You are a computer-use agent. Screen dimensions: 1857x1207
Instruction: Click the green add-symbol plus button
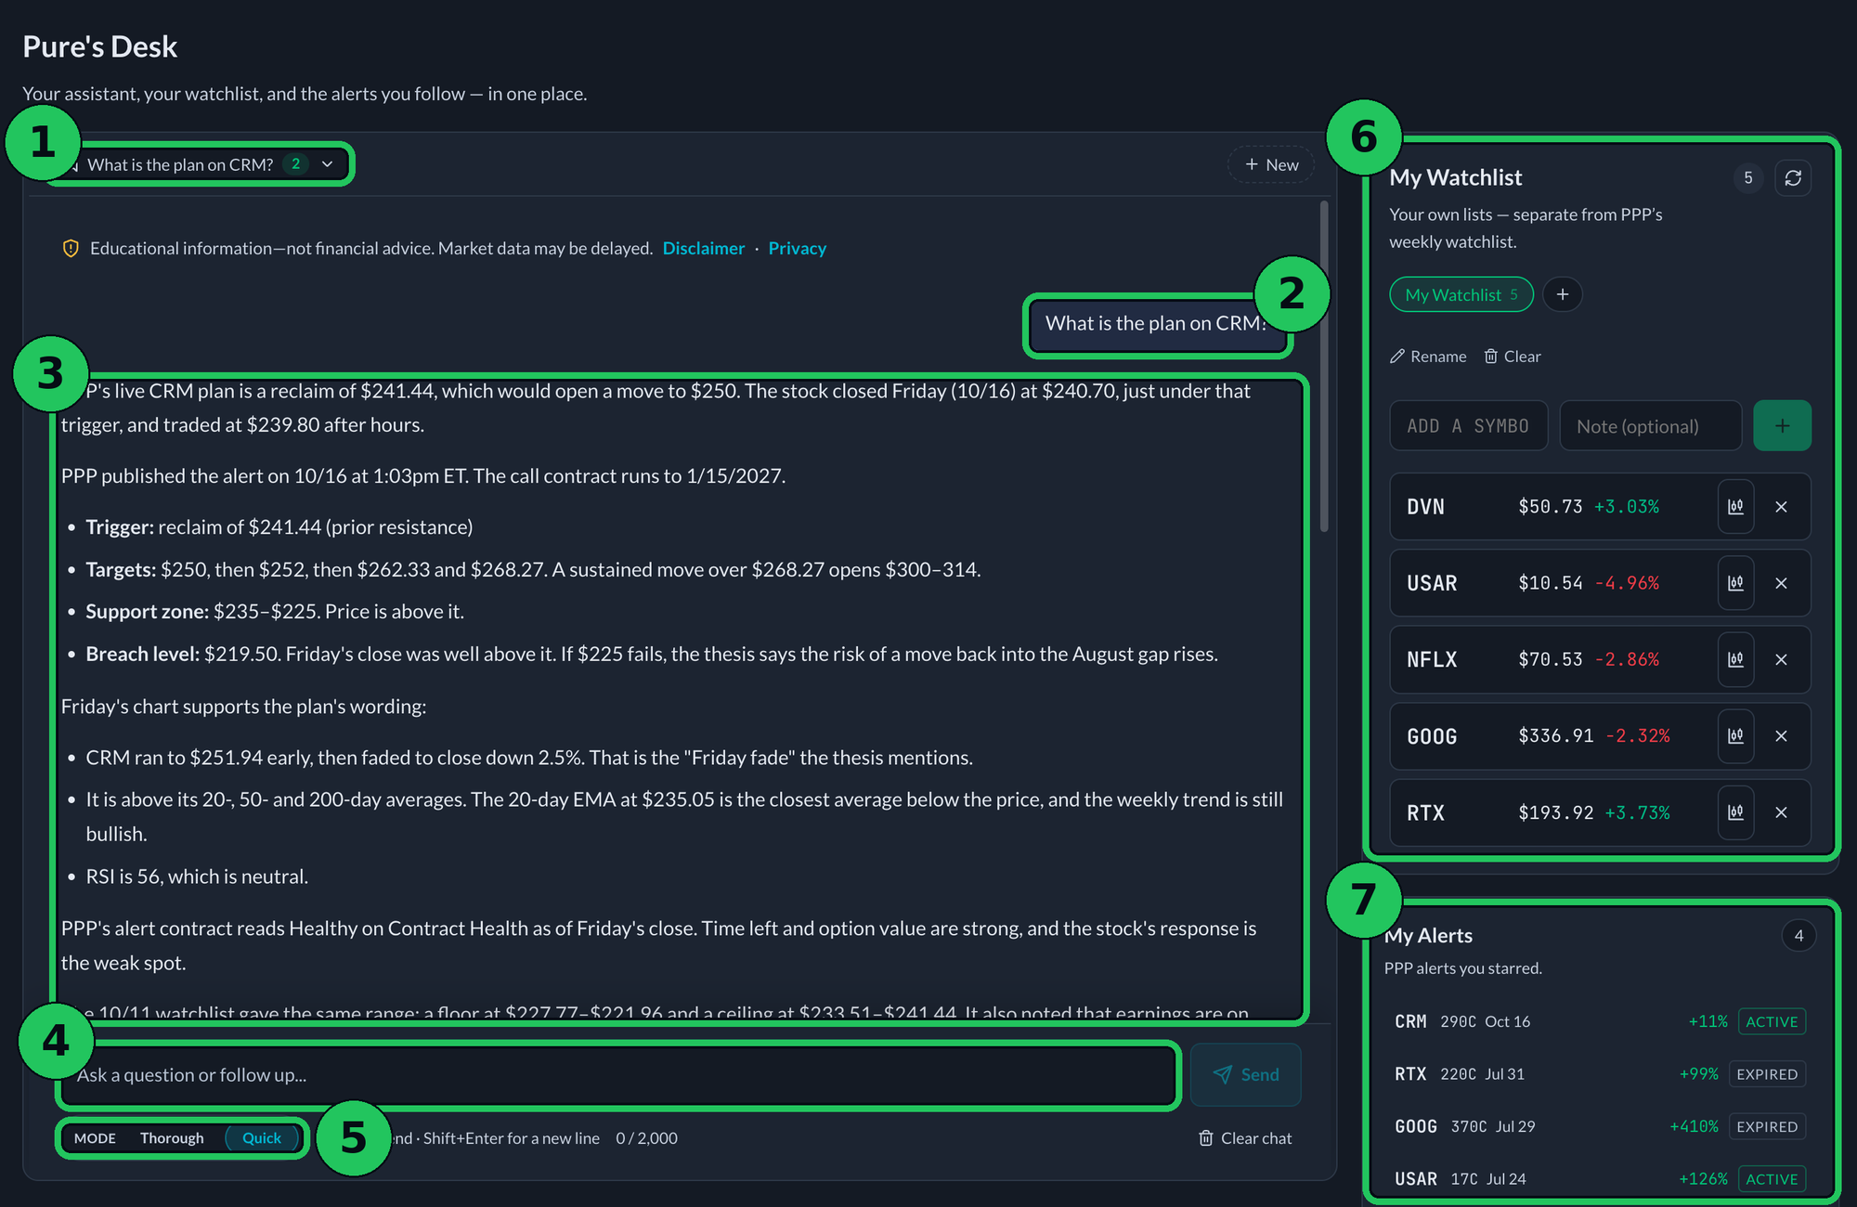[x=1782, y=426]
